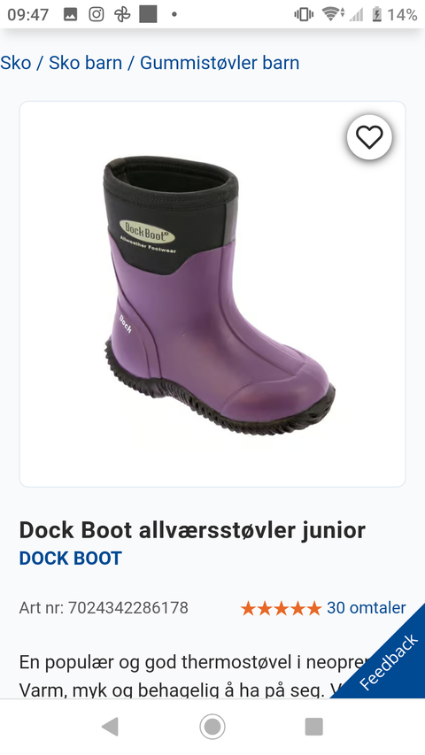Viewport: 425px width, 755px height.
Task: Tap the 09:47 status bar clock
Action: [28, 14]
